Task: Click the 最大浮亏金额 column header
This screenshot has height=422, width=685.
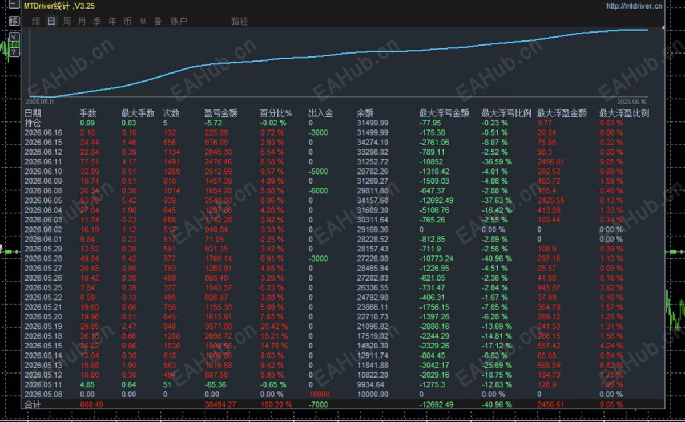Action: tap(444, 113)
